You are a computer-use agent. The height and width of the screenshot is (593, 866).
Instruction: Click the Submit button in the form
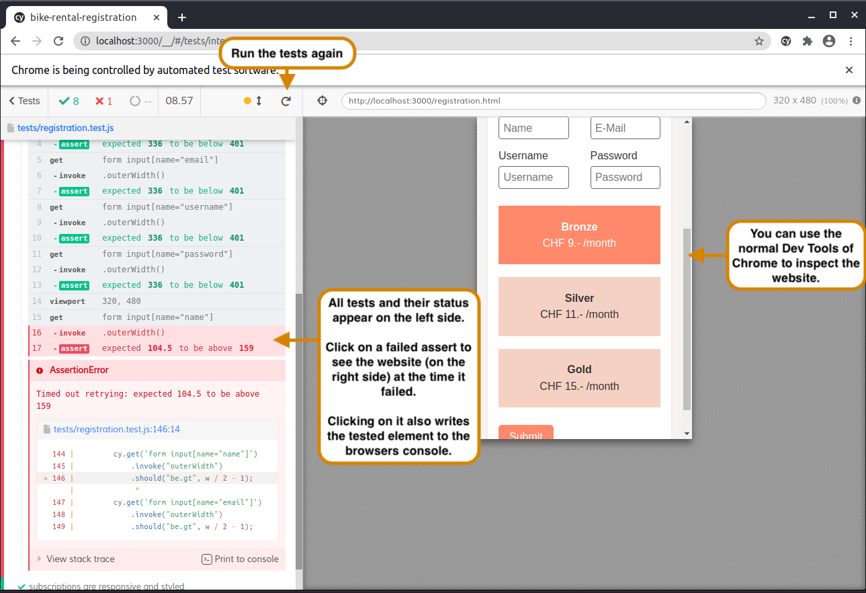click(526, 432)
